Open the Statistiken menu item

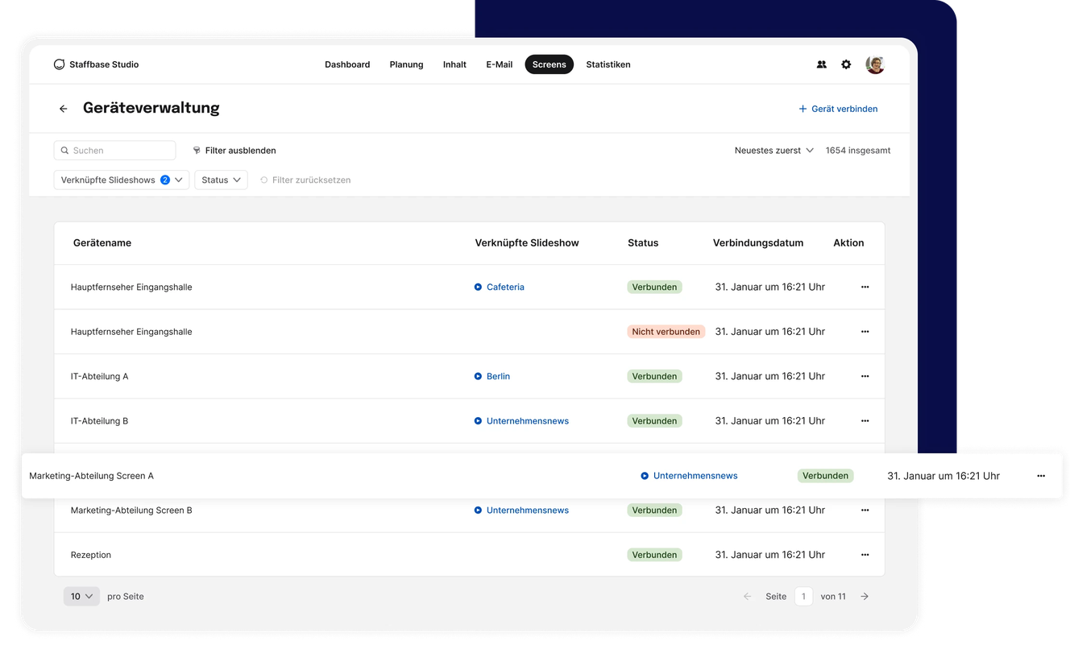pyautogui.click(x=608, y=64)
